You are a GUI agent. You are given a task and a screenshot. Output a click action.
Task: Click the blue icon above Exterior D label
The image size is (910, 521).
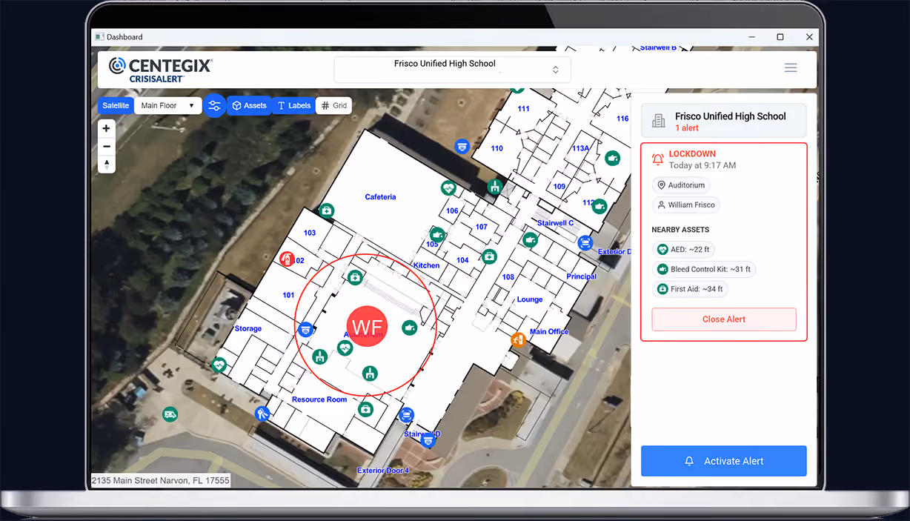tap(585, 242)
